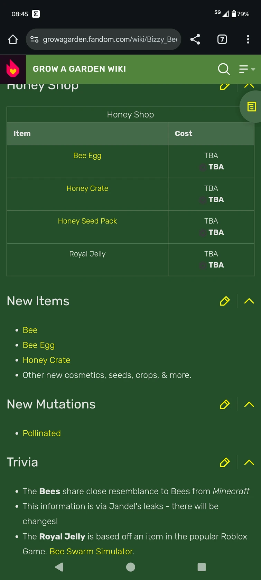Open the floating table of contents button
Image resolution: width=261 pixels, height=580 pixels.
252,107
